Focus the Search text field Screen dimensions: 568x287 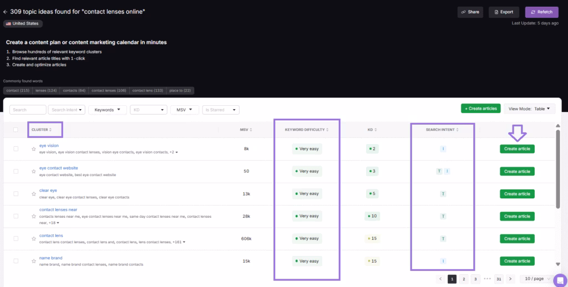(x=28, y=110)
